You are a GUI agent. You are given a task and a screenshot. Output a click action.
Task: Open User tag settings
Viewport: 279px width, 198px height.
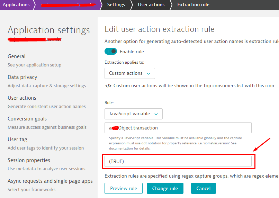tap(17, 139)
